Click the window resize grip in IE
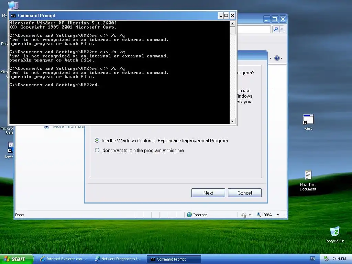Image resolution: width=352 pixels, height=264 pixels. click(x=285, y=216)
